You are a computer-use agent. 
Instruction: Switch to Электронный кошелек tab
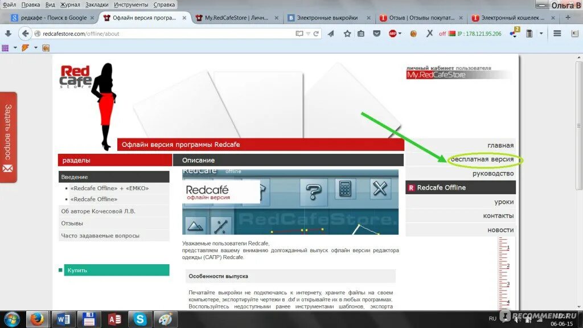[512, 18]
